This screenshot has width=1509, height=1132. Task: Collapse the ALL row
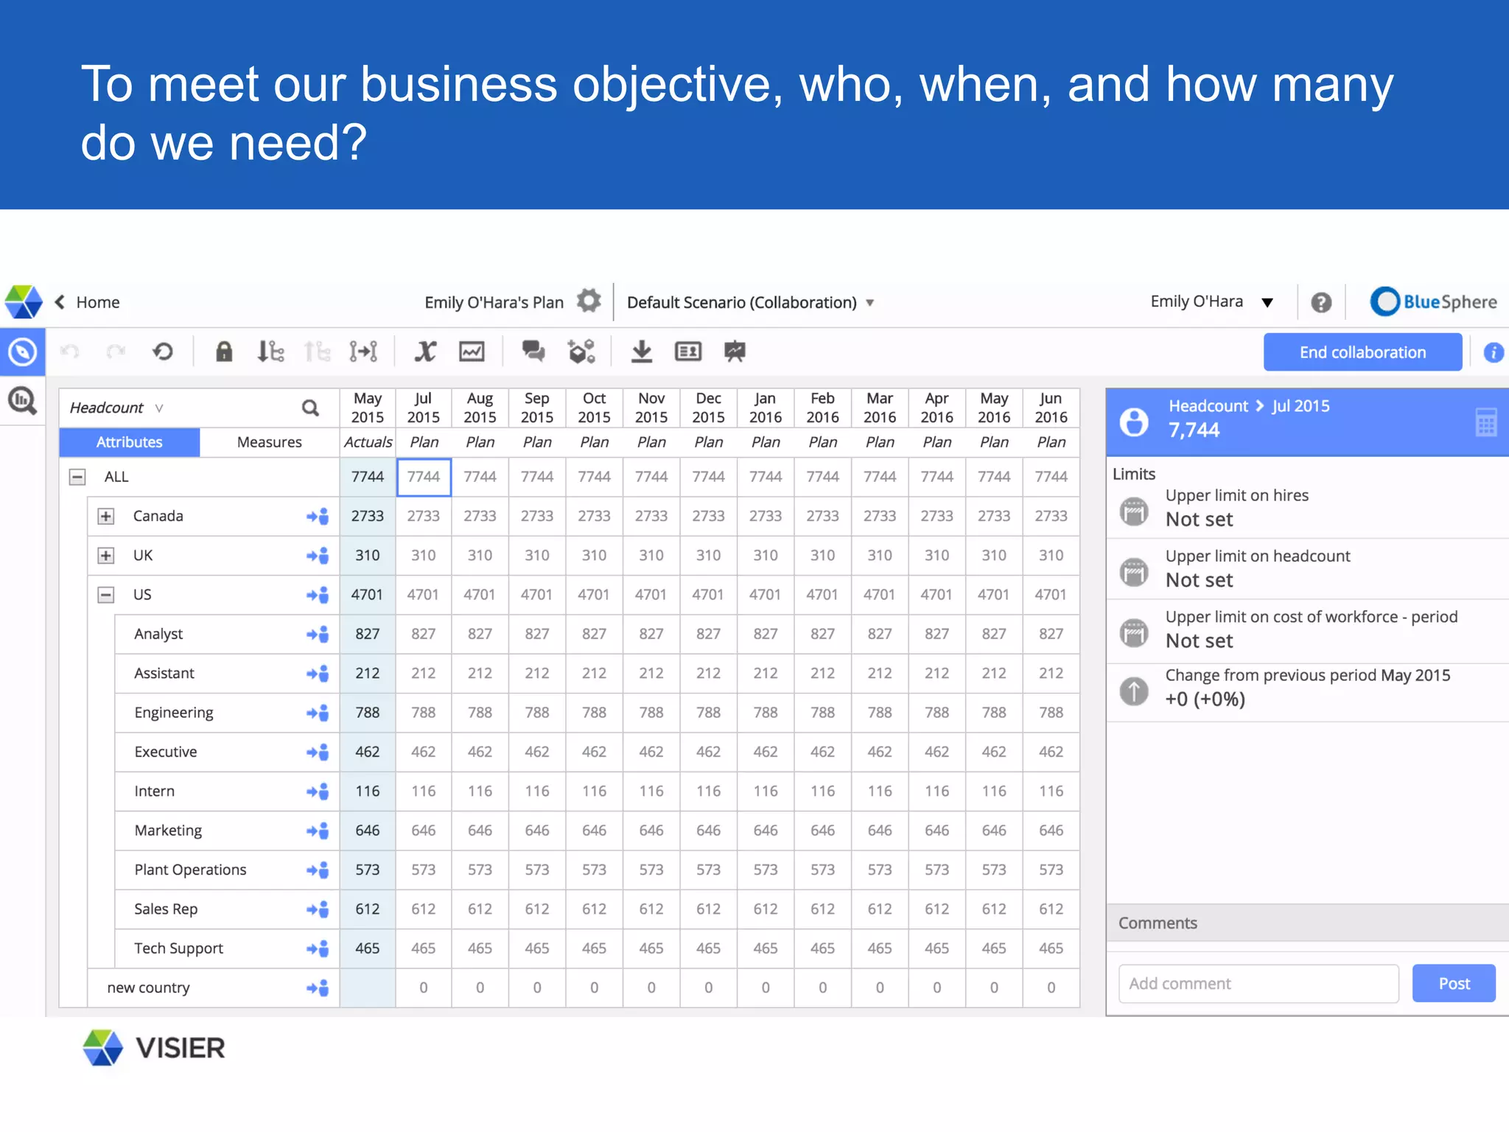77,477
